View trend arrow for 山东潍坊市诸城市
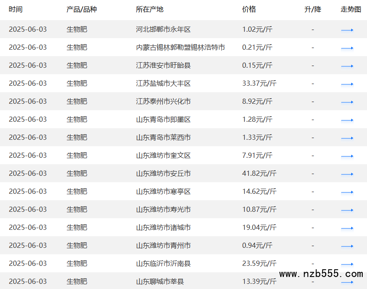Image resolution: width=367 pixels, height=289 pixels. tap(347, 228)
